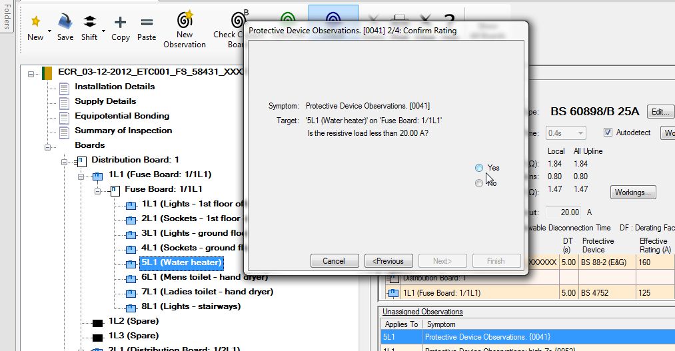Click the 6L1 circuit breaker icon

click(131, 278)
